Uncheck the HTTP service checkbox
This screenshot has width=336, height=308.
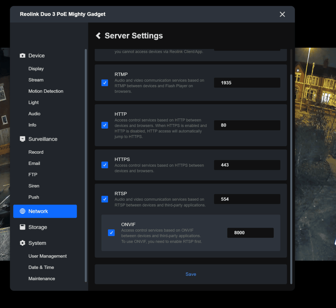pos(105,125)
